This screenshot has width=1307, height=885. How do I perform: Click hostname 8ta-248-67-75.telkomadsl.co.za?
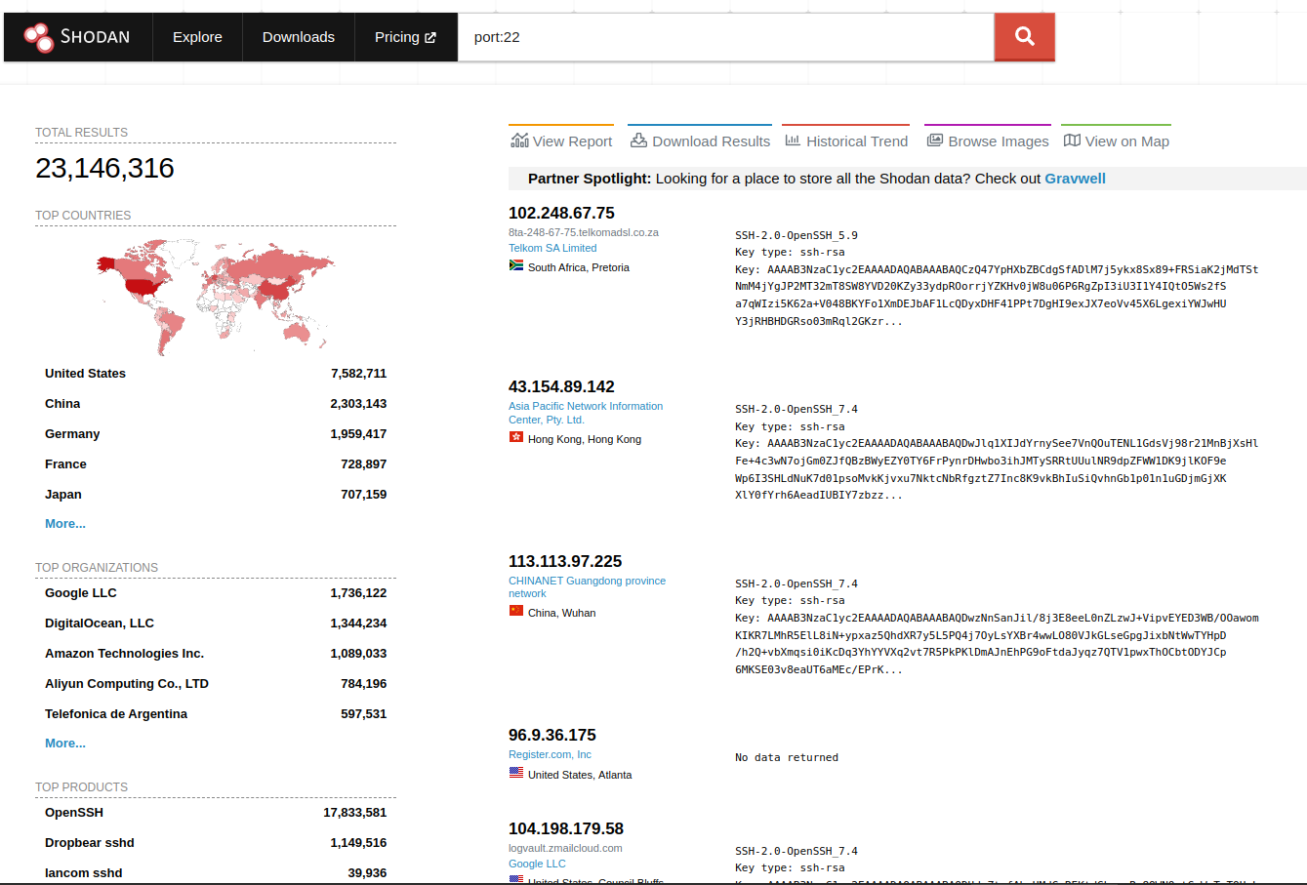point(583,232)
